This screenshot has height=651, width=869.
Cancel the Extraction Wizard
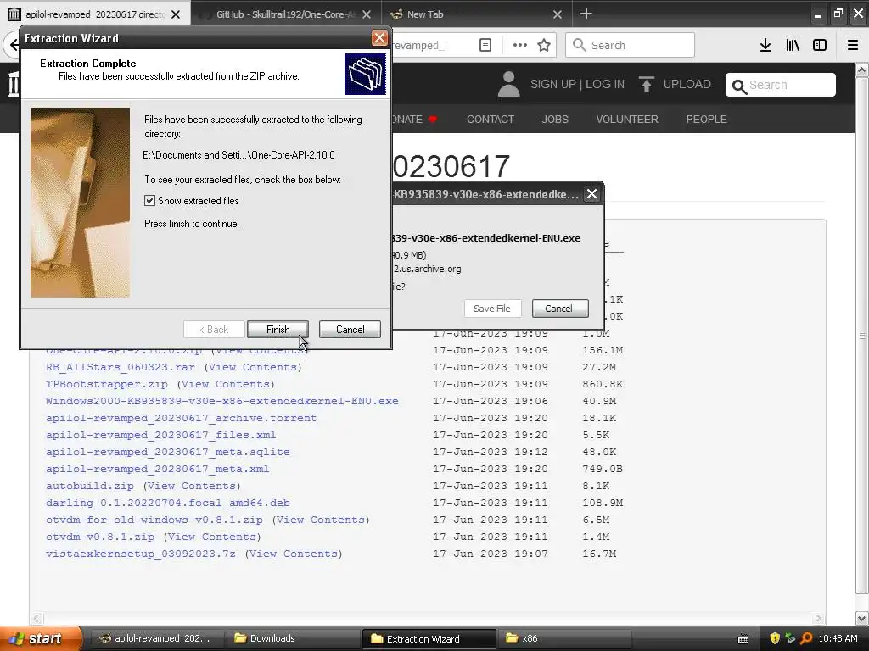point(350,330)
